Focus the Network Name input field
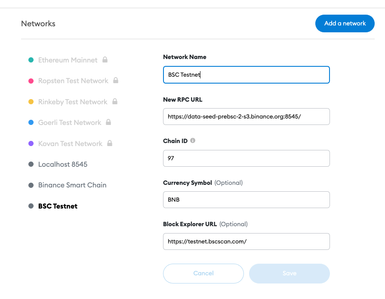385x299 pixels. (246, 75)
